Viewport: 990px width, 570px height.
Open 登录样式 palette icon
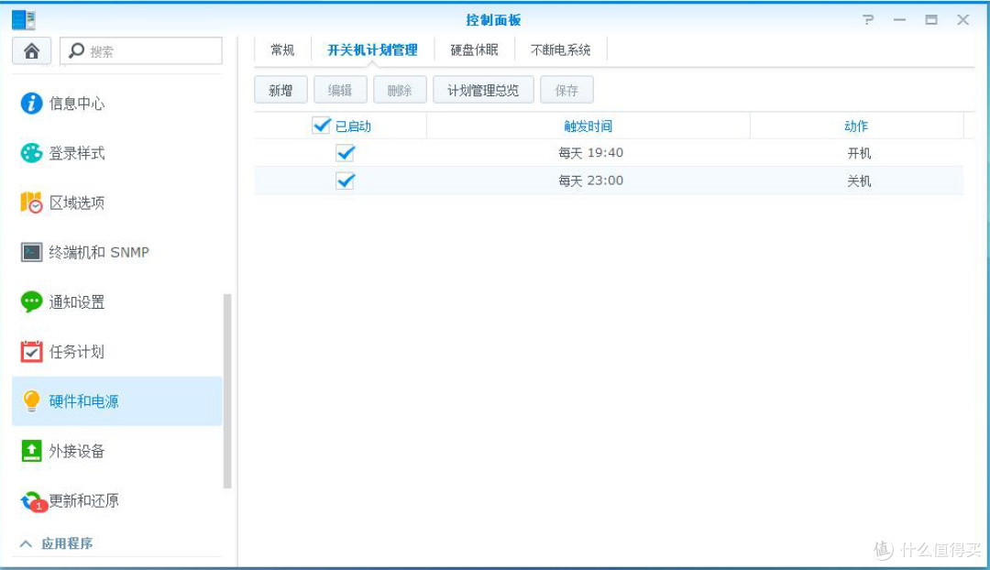(31, 153)
